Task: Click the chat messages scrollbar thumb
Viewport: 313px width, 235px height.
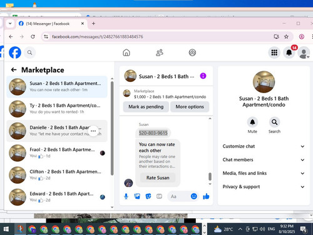Action: (210, 177)
